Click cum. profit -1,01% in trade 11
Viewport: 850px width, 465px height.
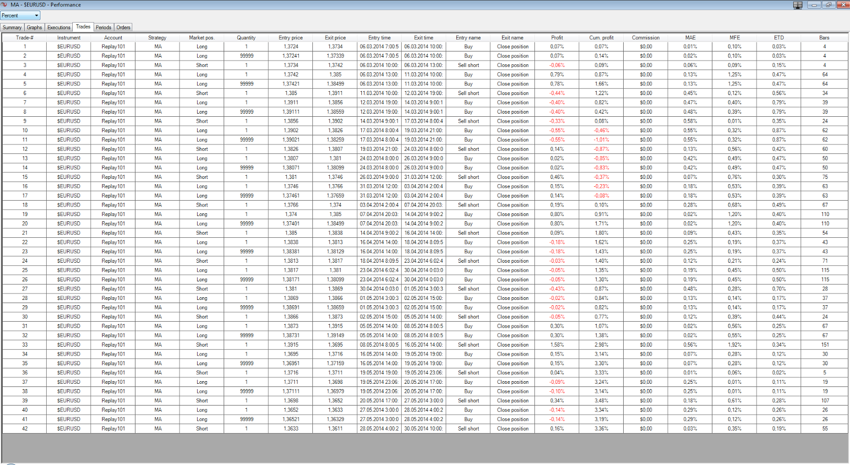601,140
